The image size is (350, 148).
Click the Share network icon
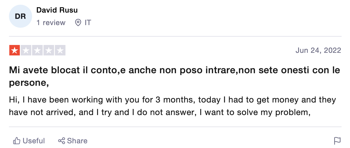[x=62, y=141]
